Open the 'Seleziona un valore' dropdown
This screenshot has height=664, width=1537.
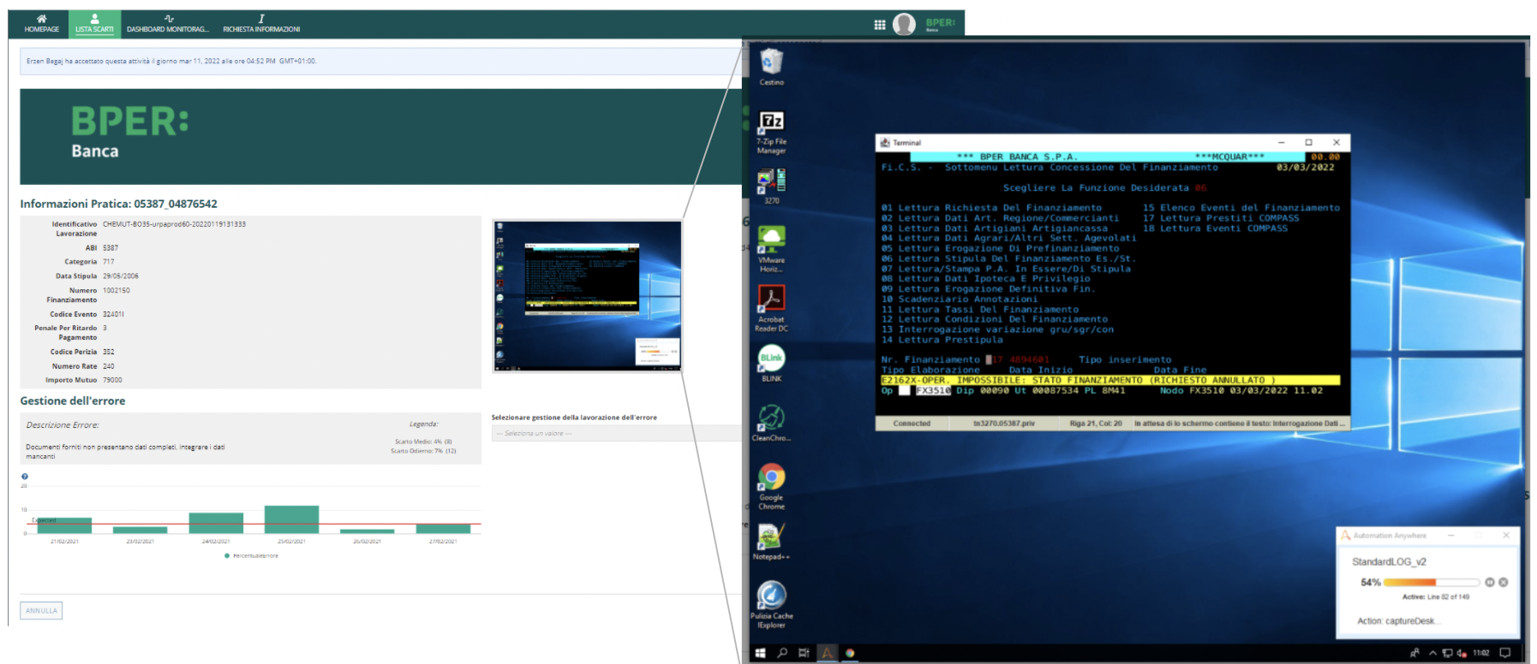coord(616,433)
